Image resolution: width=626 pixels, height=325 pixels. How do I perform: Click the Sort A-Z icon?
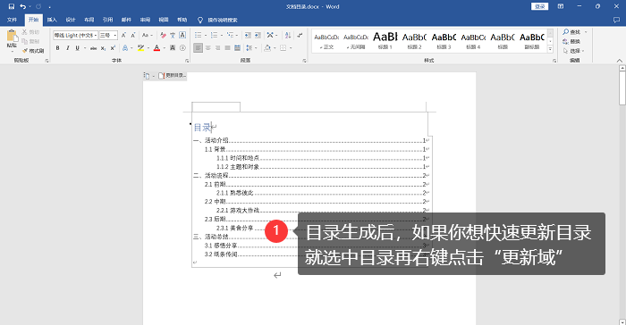coord(287,35)
